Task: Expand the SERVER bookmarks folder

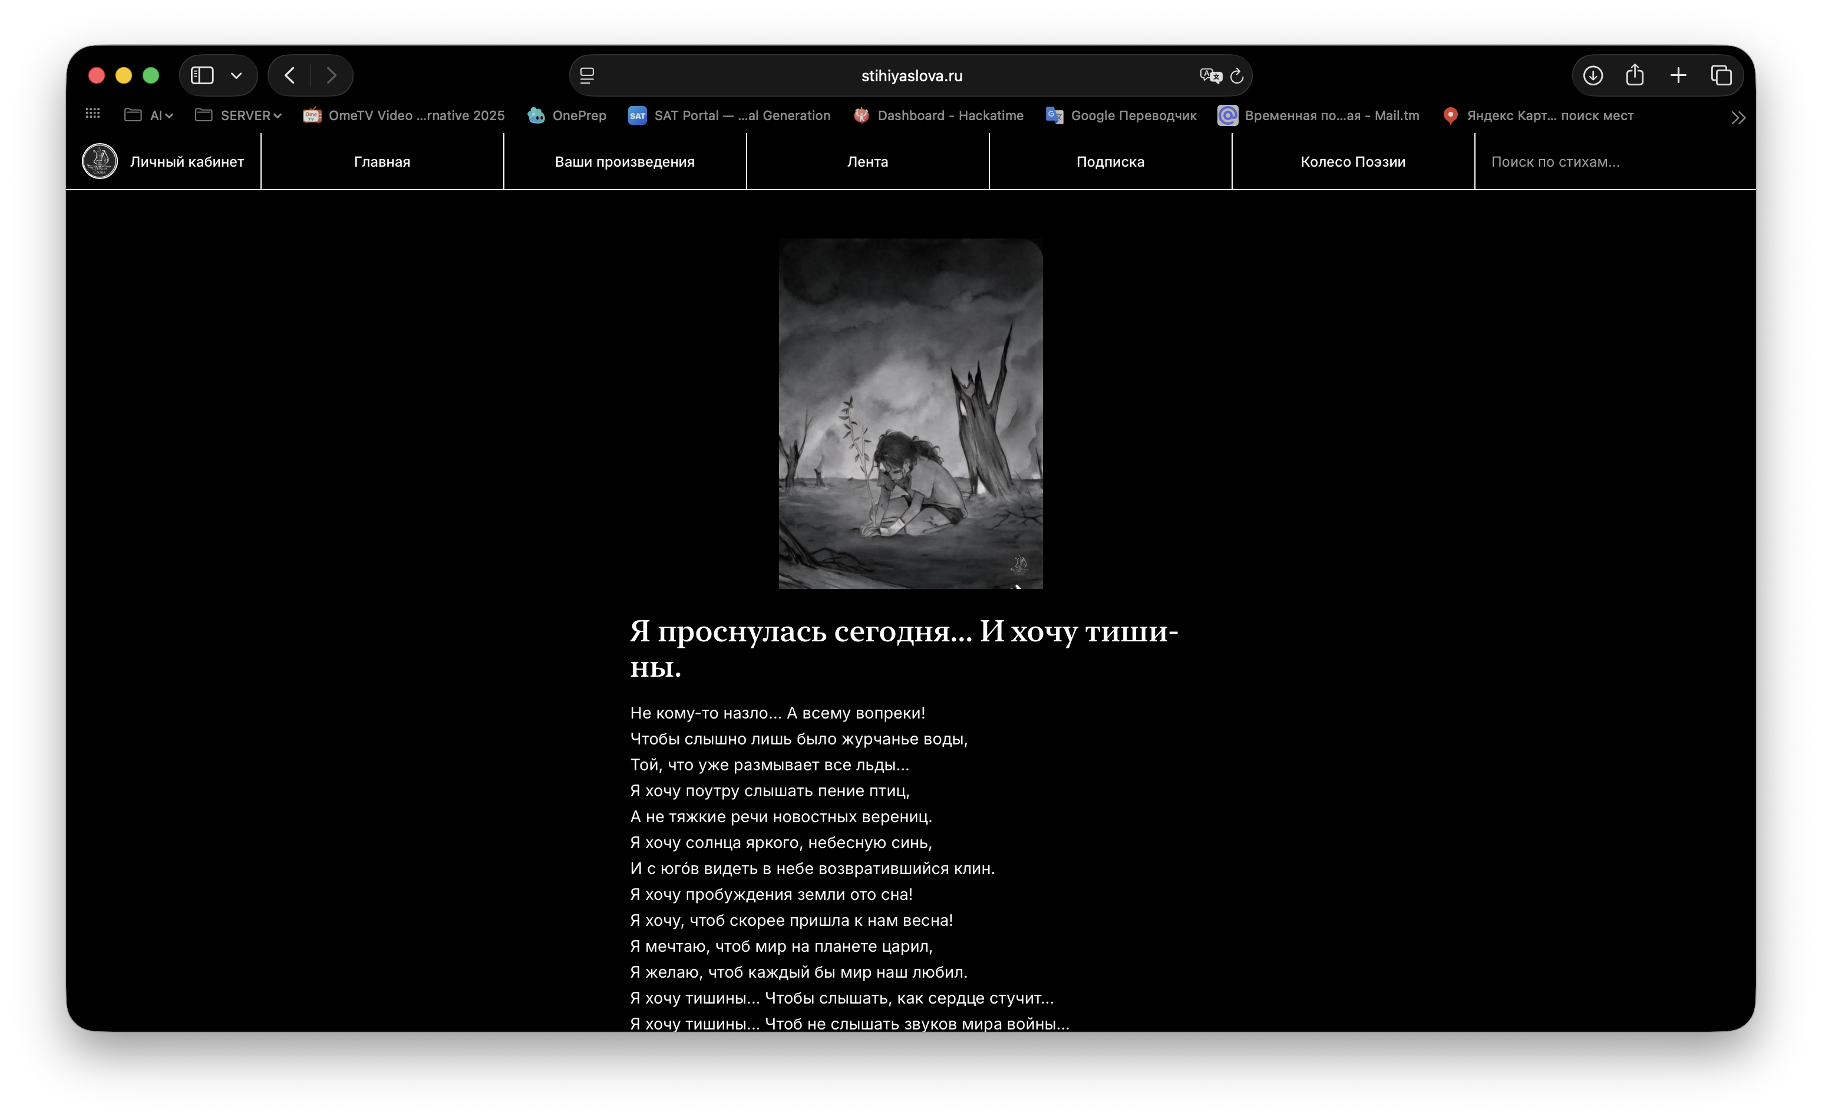Action: coord(237,115)
